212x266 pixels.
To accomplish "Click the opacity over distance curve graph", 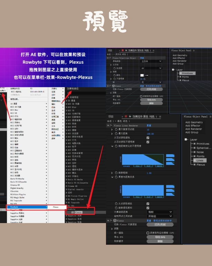I will [143, 159].
